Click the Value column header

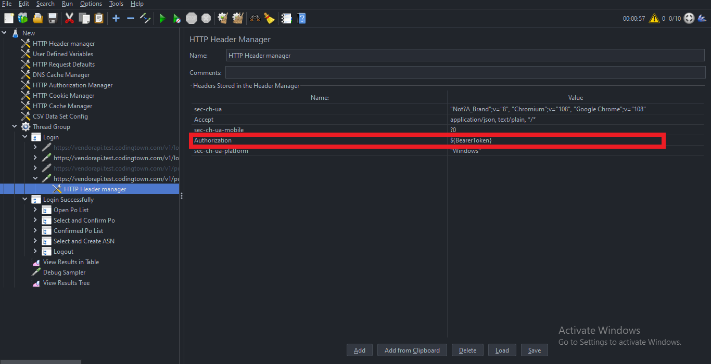[x=576, y=97]
